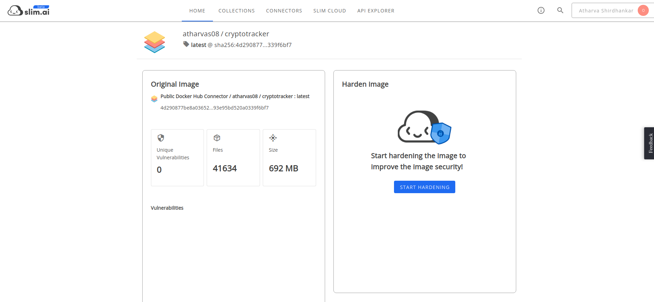
Task: Select the Unique Vulnerabilities count 0
Action: coord(159,170)
